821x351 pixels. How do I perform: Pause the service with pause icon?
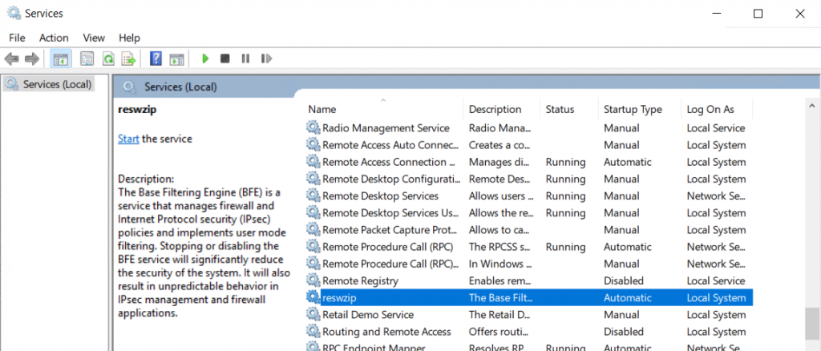pyautogui.click(x=245, y=58)
